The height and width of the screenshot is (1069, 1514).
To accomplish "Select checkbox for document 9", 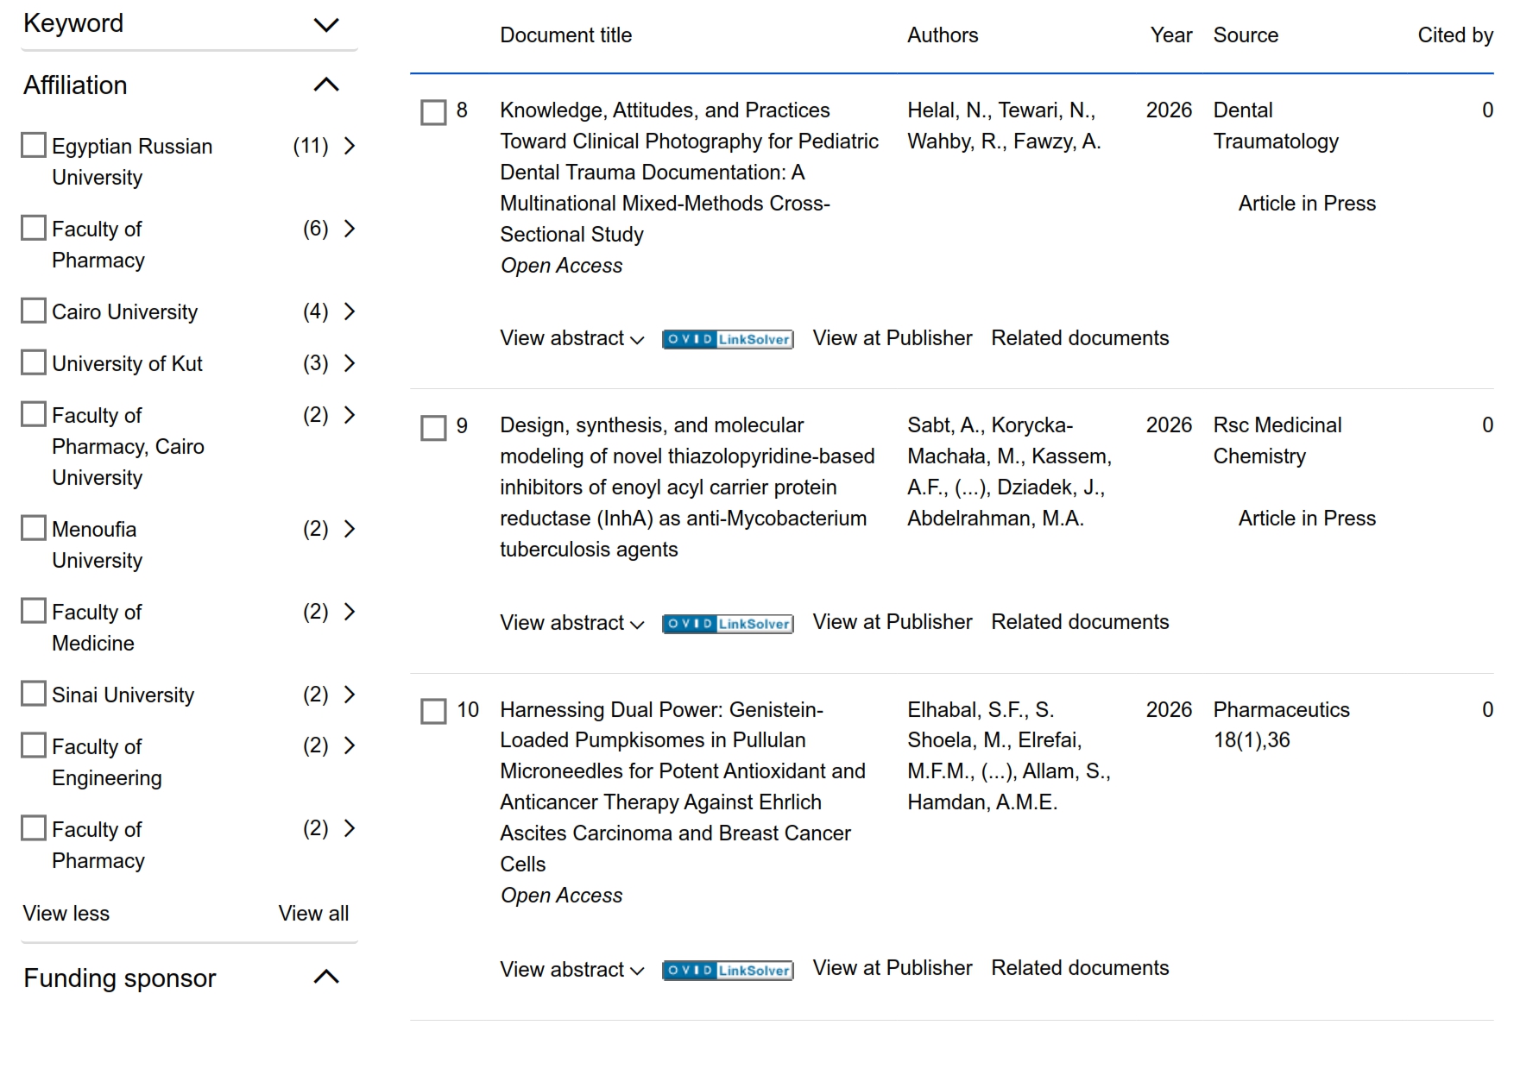I will [x=433, y=428].
